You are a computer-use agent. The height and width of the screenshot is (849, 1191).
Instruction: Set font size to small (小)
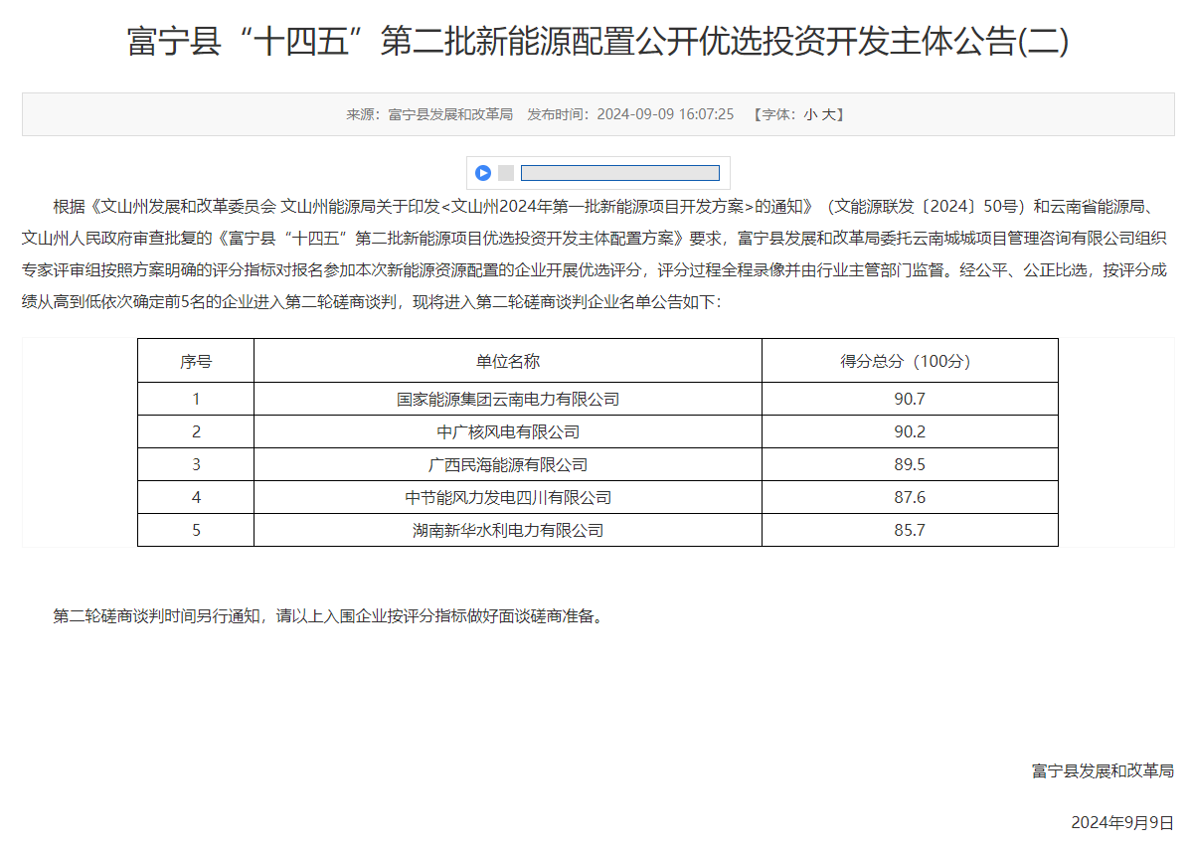[x=810, y=114]
